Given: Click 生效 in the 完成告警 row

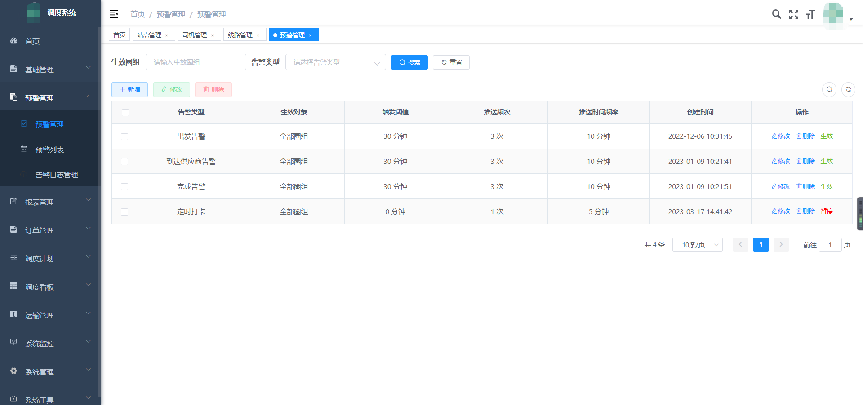Looking at the screenshot, I should coord(827,187).
